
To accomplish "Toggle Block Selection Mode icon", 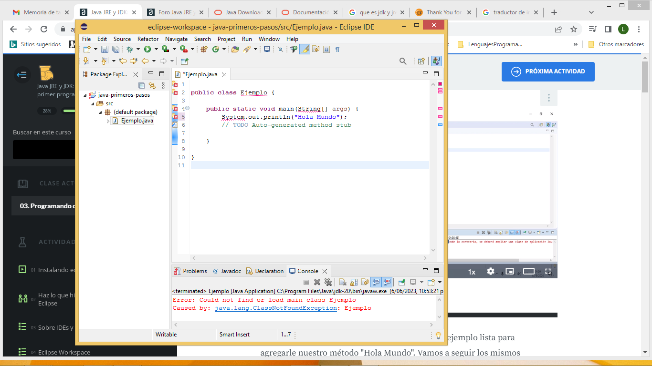I will [x=326, y=49].
